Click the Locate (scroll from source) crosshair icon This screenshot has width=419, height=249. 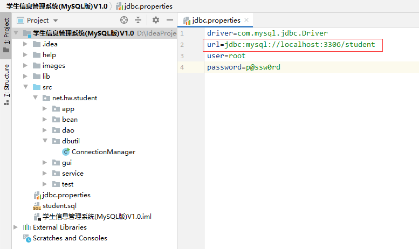tap(124, 20)
